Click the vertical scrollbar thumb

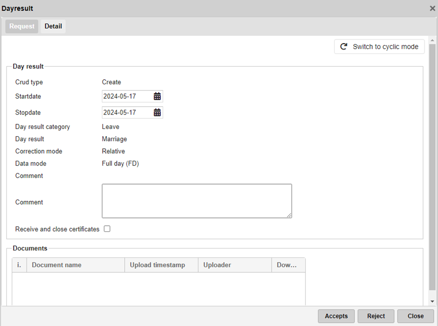pyautogui.click(x=432, y=167)
